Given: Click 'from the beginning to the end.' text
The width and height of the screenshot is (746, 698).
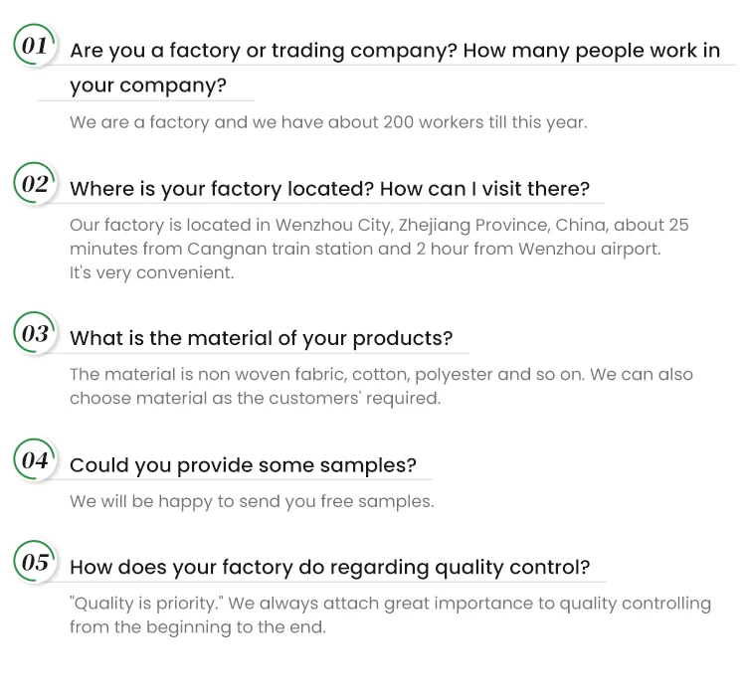Looking at the screenshot, I should [x=197, y=626].
